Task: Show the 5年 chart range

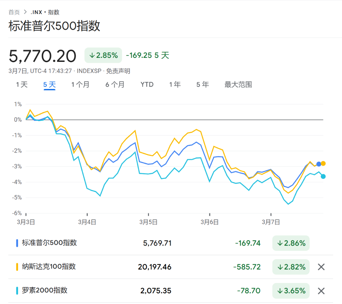Action: point(202,85)
